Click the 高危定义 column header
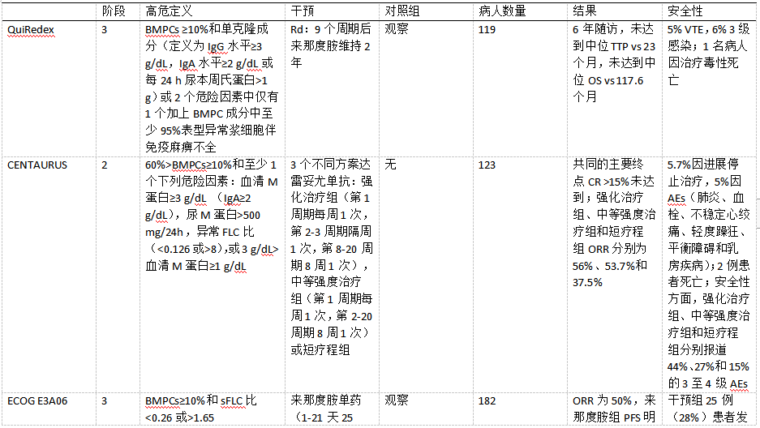Screen dimensions: 760x428 [x=169, y=11]
